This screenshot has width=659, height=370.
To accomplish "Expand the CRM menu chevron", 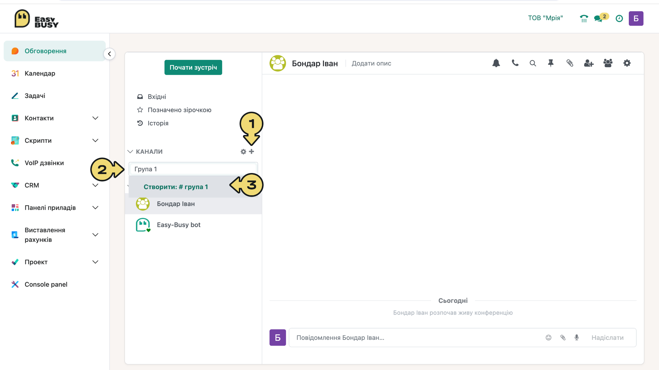I will coord(95,185).
